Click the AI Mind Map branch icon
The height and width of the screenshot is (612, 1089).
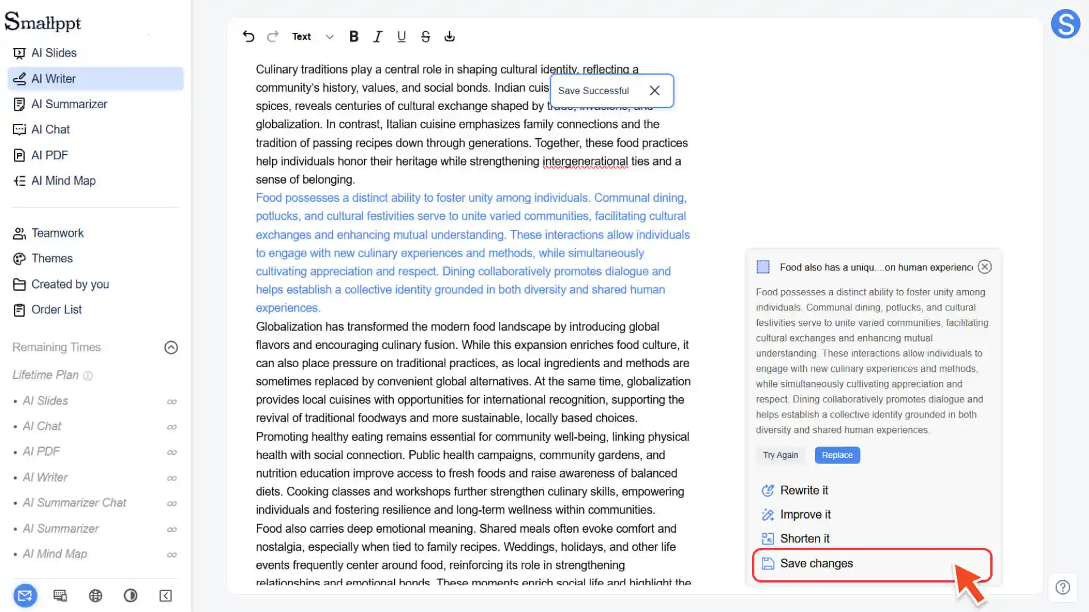tap(19, 181)
